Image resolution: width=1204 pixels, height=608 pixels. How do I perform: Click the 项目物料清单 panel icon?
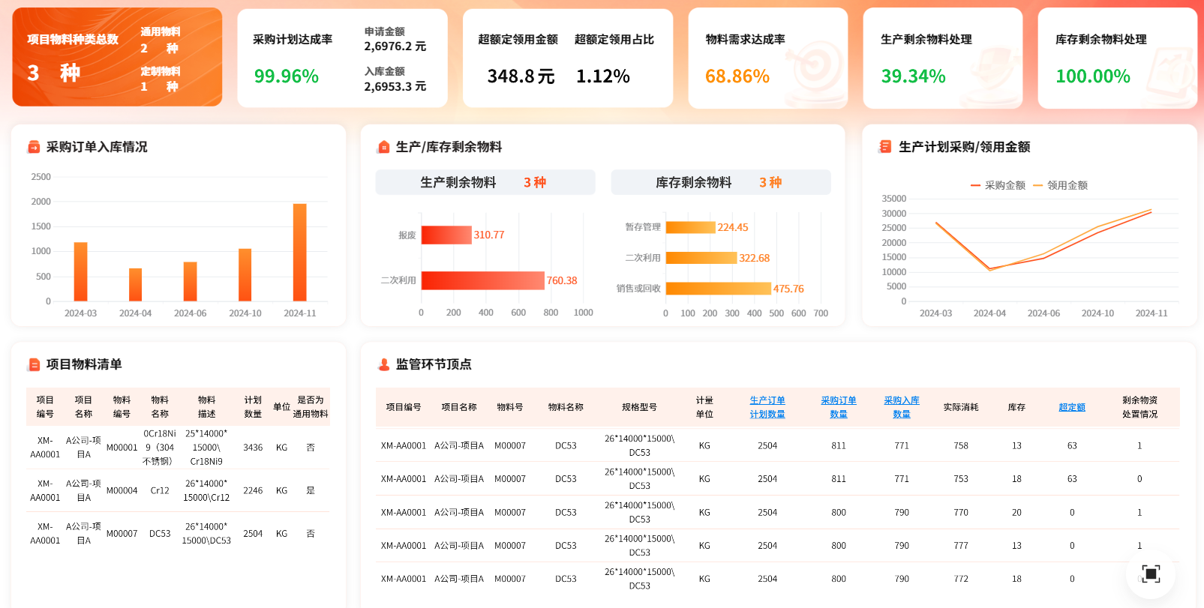tap(34, 364)
